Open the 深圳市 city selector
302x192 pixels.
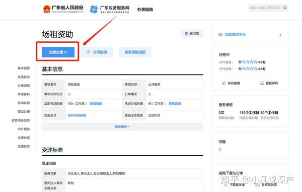[x=192, y=34]
